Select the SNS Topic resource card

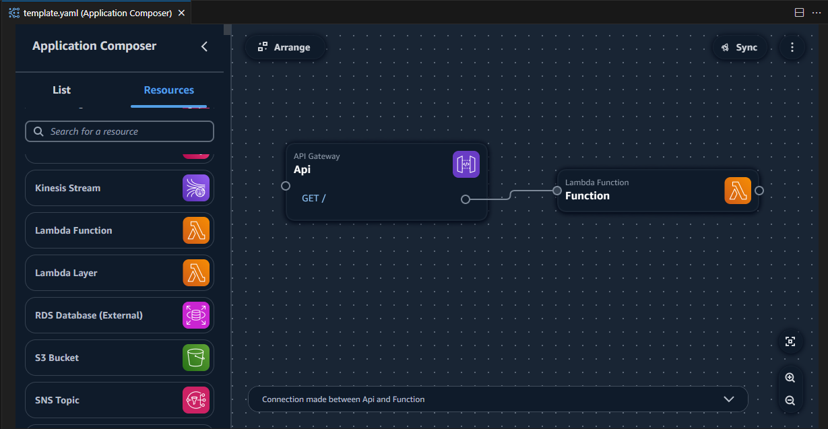tap(119, 400)
